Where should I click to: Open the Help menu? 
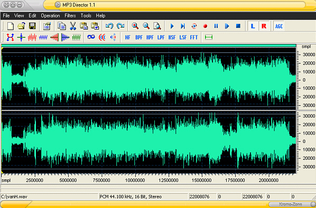[100, 16]
